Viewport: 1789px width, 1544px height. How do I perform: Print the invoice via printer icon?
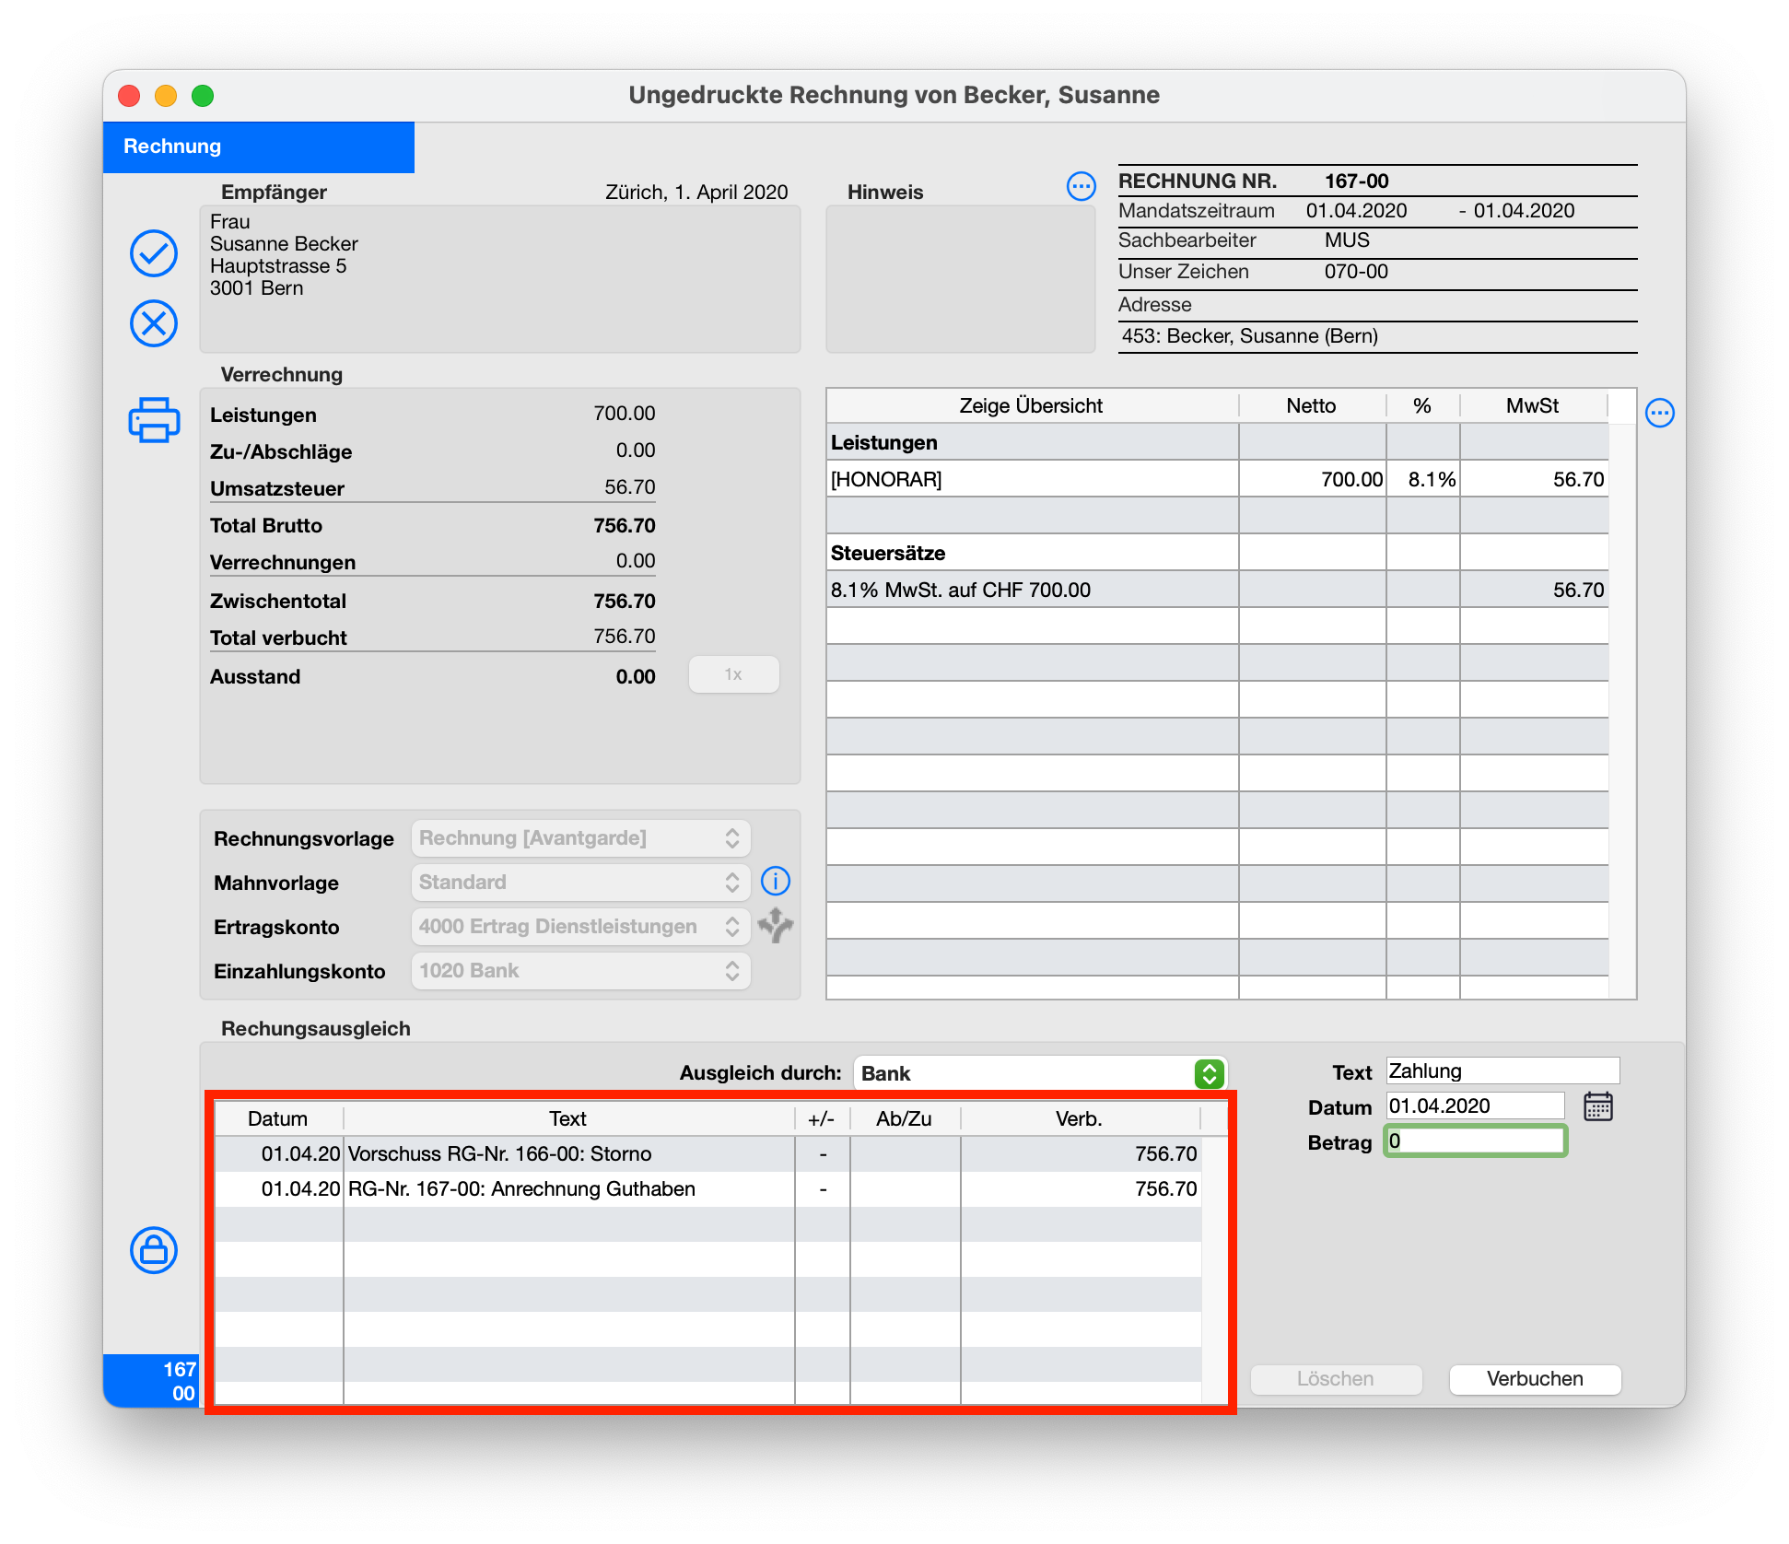(x=154, y=420)
